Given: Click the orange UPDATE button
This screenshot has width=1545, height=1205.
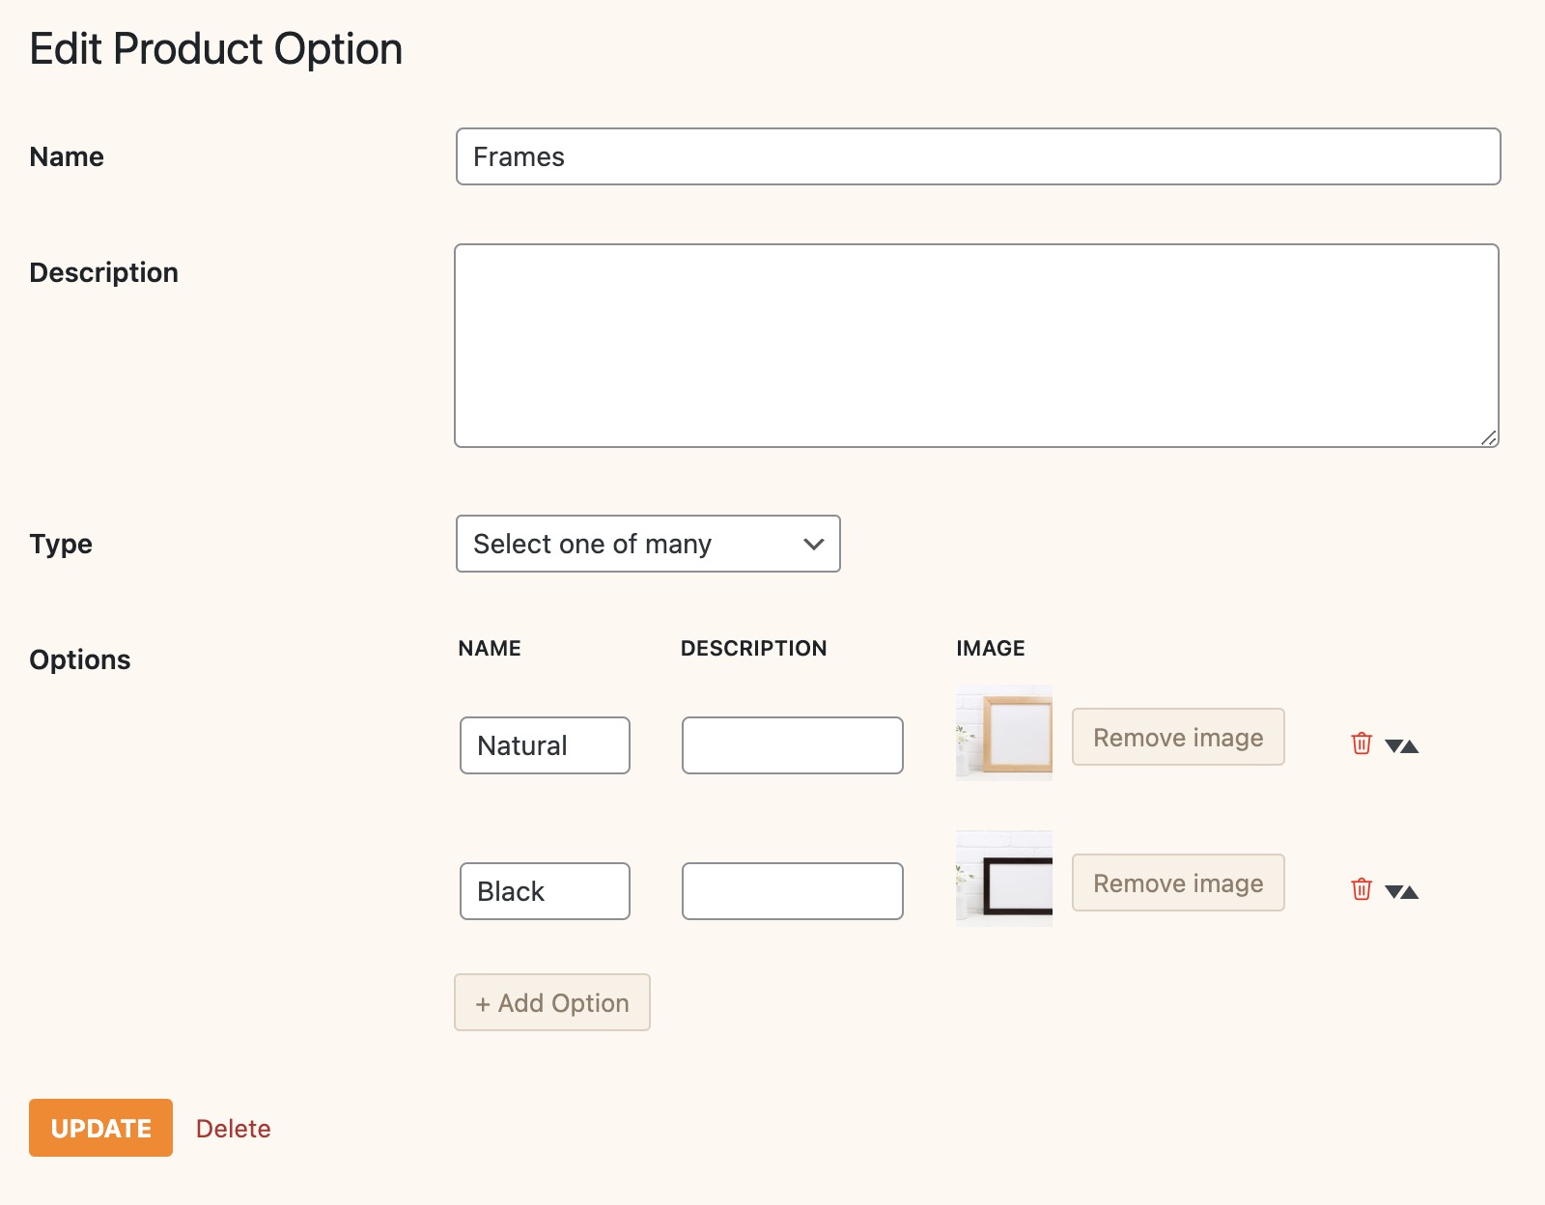Looking at the screenshot, I should [x=100, y=1128].
